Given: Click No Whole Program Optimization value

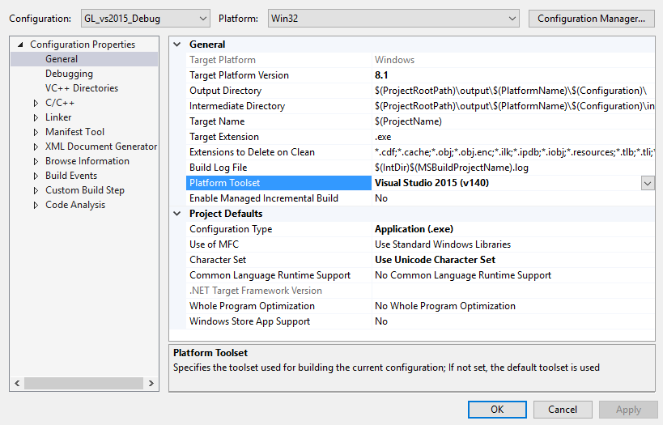Looking at the screenshot, I should point(444,306).
